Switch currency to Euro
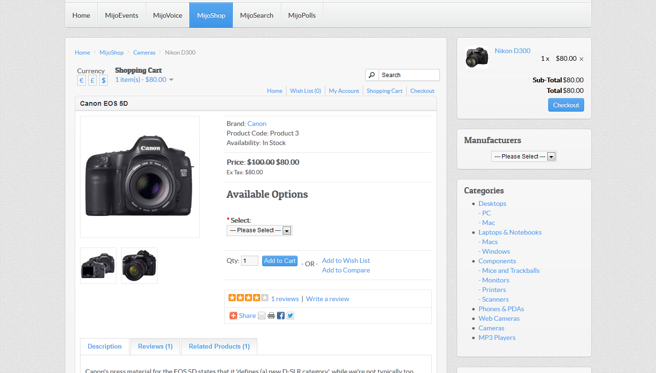656x373 pixels. pyautogui.click(x=81, y=80)
